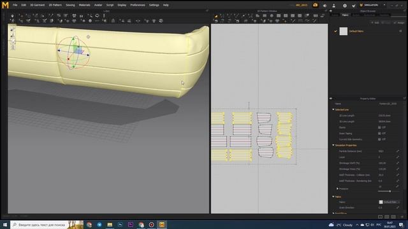408x229 pixels.
Task: Click the top display icon in 3D viewport sidebar
Action: click(13, 30)
